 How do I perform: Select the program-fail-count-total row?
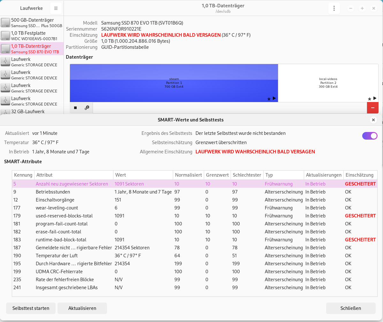tap(195, 224)
